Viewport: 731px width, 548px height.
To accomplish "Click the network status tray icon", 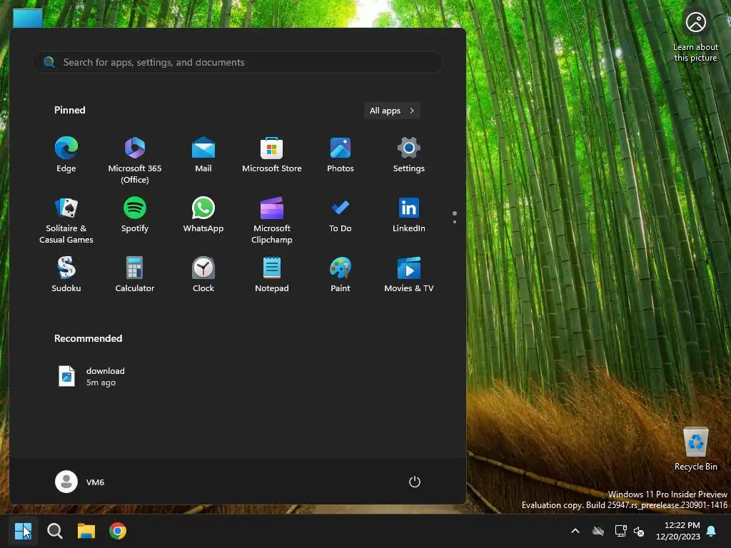I will click(x=620, y=531).
